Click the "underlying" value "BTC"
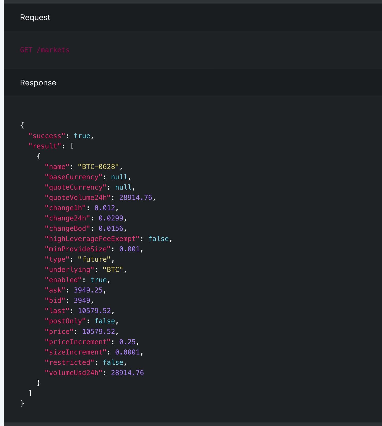The width and height of the screenshot is (382, 426). pyautogui.click(x=113, y=270)
